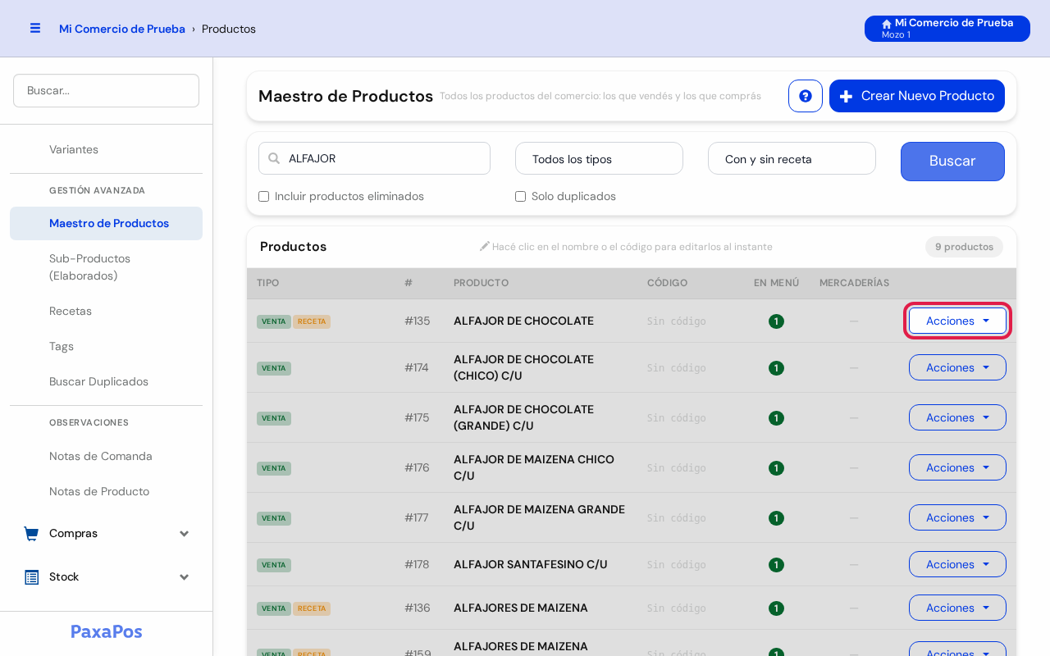Click product name ALFAJOR DE CHOCOLATE to edit

point(523,321)
